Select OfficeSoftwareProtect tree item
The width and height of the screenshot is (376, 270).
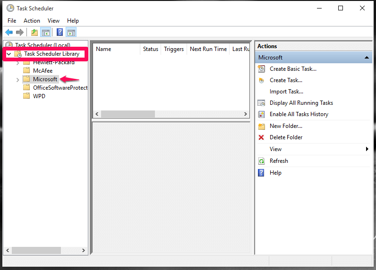(x=60, y=88)
